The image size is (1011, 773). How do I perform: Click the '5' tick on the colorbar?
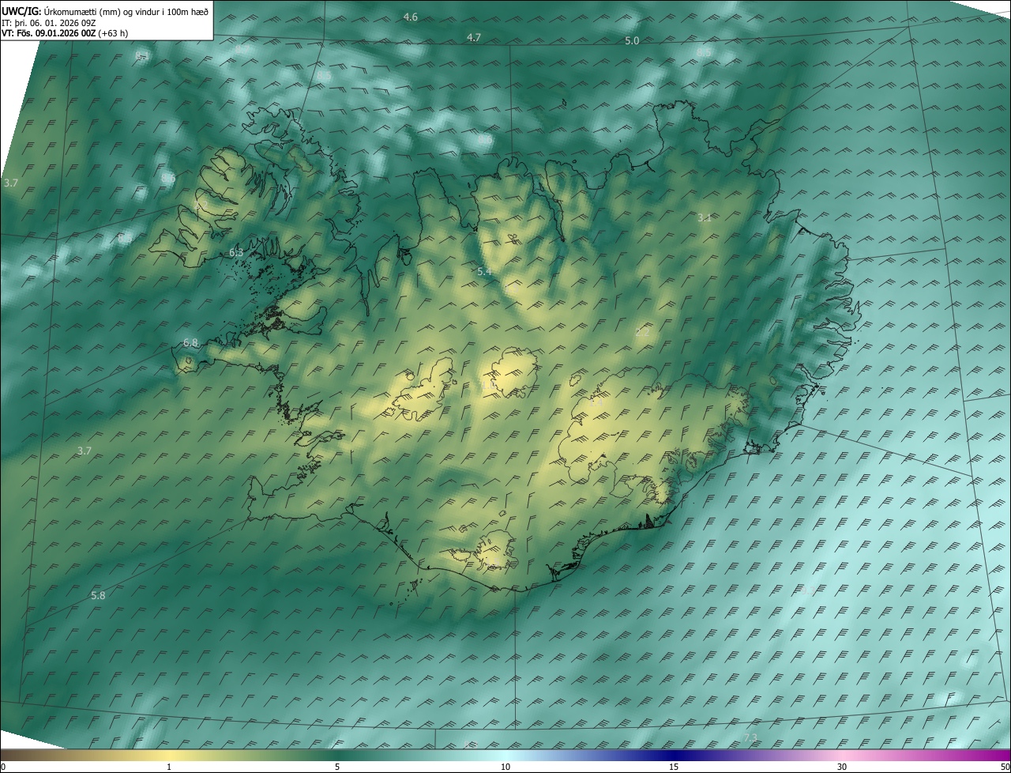337,767
